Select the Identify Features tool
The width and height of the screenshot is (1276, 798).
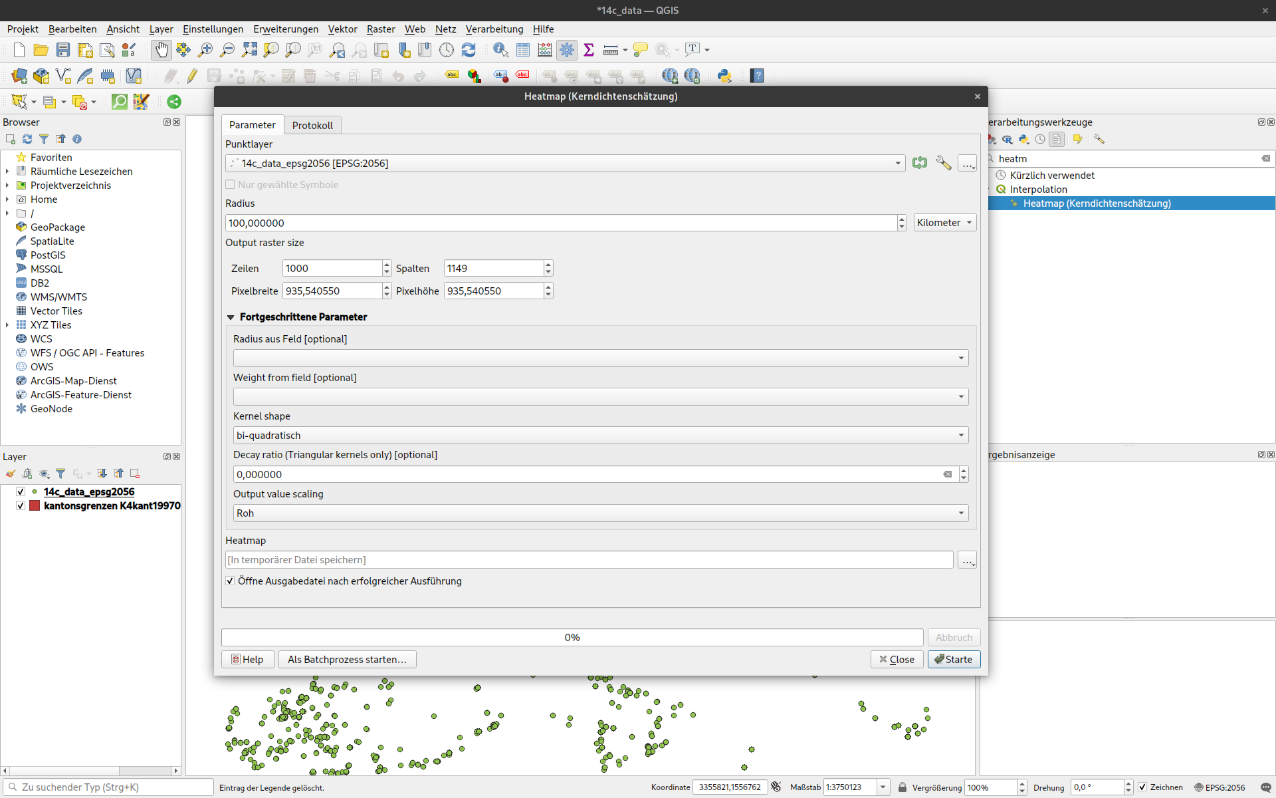tap(500, 50)
